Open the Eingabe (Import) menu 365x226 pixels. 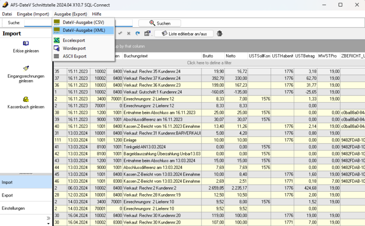coord(33,14)
